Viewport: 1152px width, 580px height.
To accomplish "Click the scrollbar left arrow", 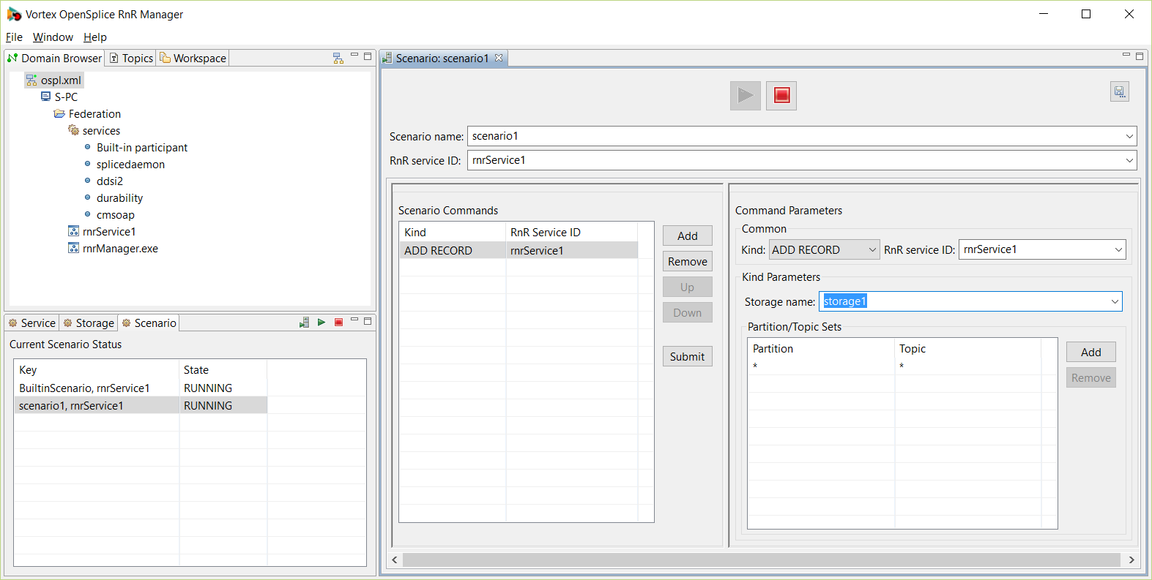I will tap(395, 560).
